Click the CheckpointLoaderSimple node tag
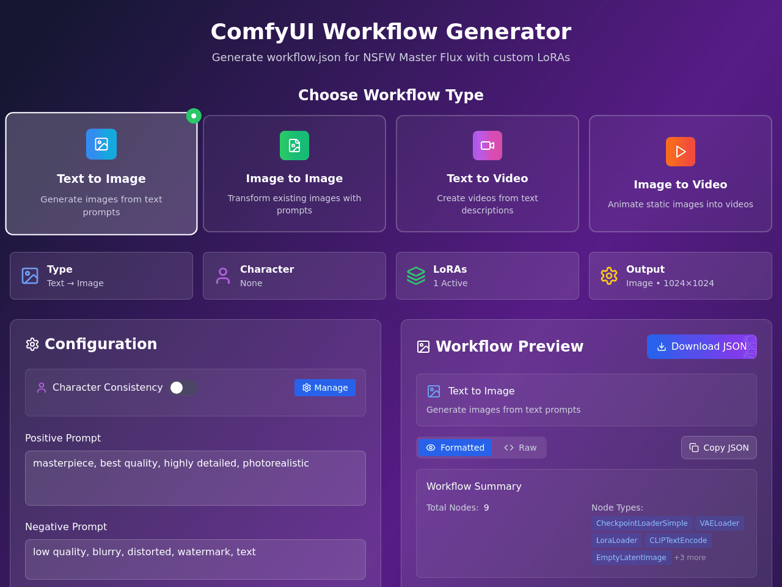Screen dimensions: 782x587 (x=641, y=523)
